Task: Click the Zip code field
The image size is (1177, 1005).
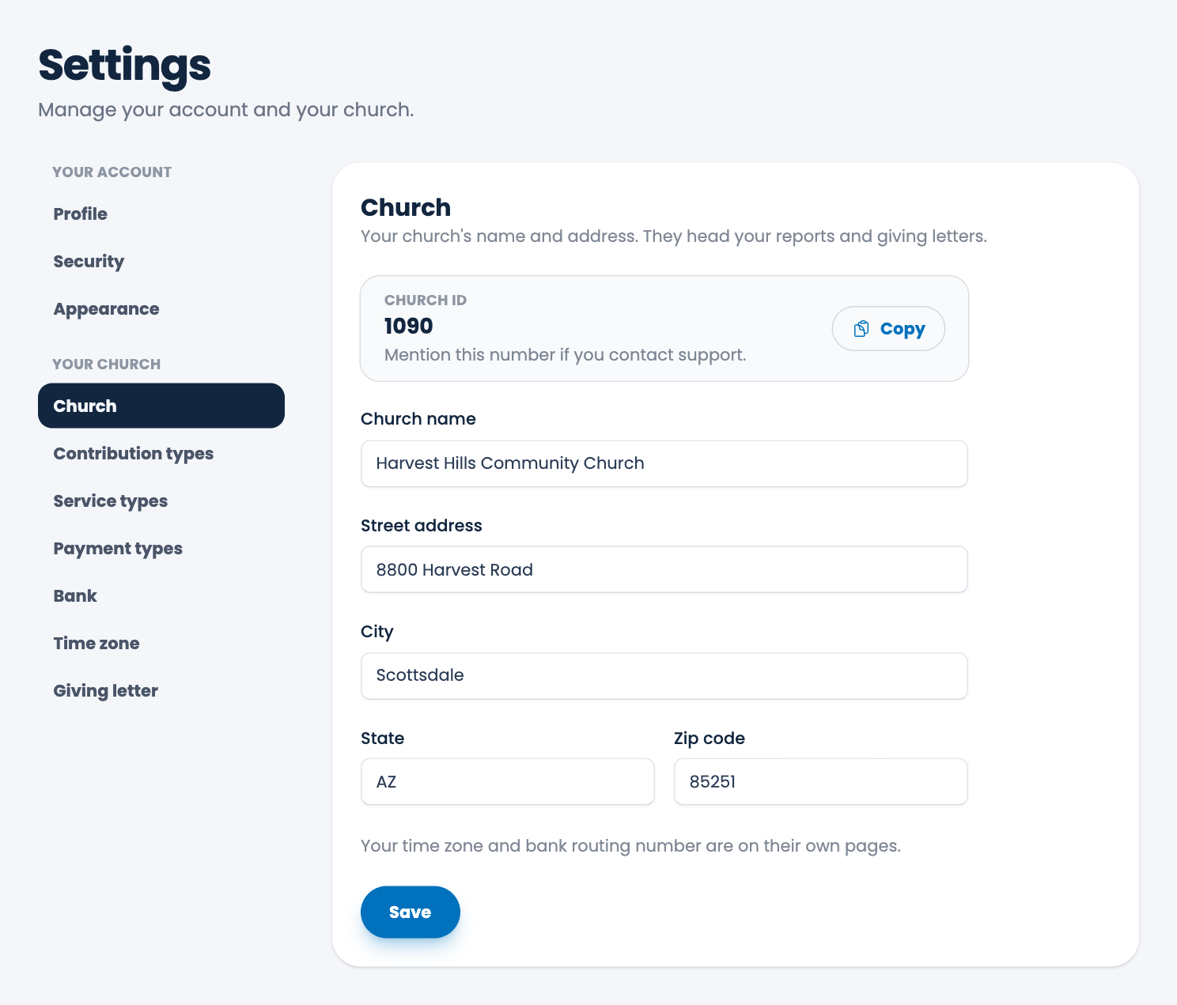Action: [x=821, y=782]
